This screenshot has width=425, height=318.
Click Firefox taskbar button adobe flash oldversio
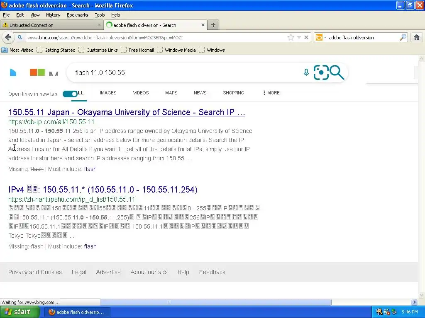[x=77, y=312]
